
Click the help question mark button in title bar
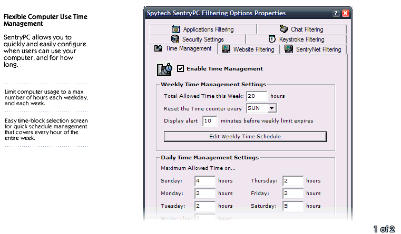coord(336,13)
